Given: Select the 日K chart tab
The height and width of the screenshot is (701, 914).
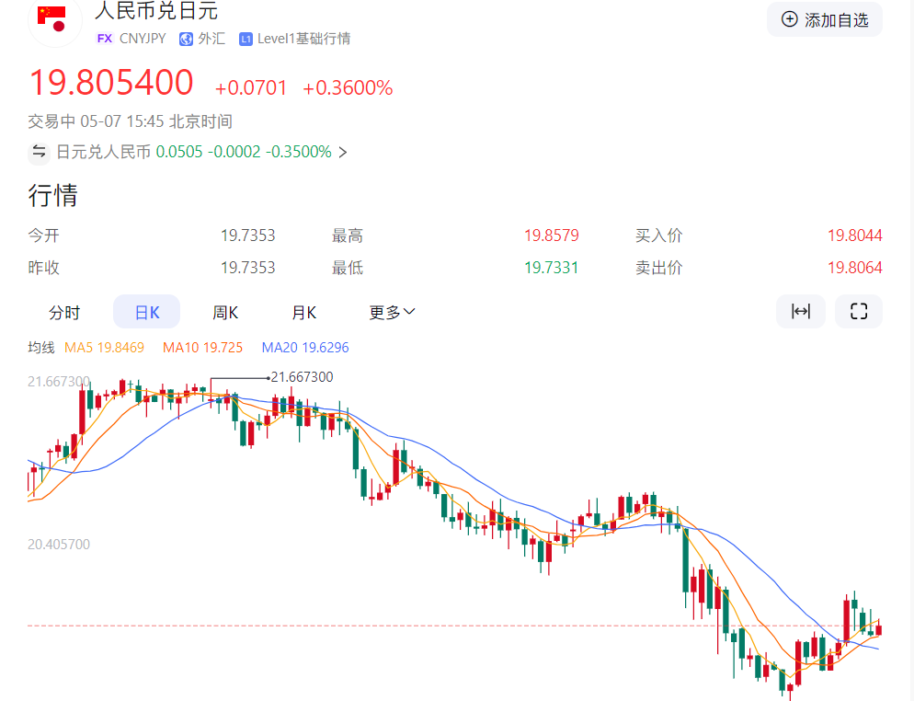Looking at the screenshot, I should click(x=146, y=312).
